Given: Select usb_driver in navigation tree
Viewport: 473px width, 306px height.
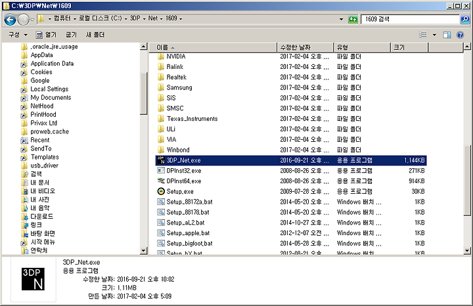Looking at the screenshot, I should coord(45,165).
